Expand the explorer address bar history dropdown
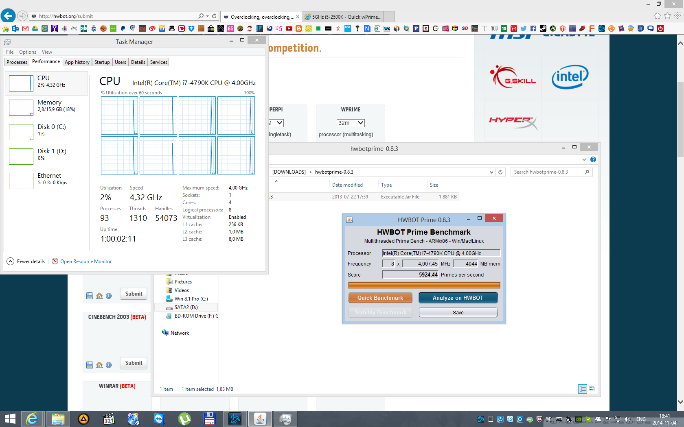The width and height of the screenshot is (684, 427). tap(491, 172)
